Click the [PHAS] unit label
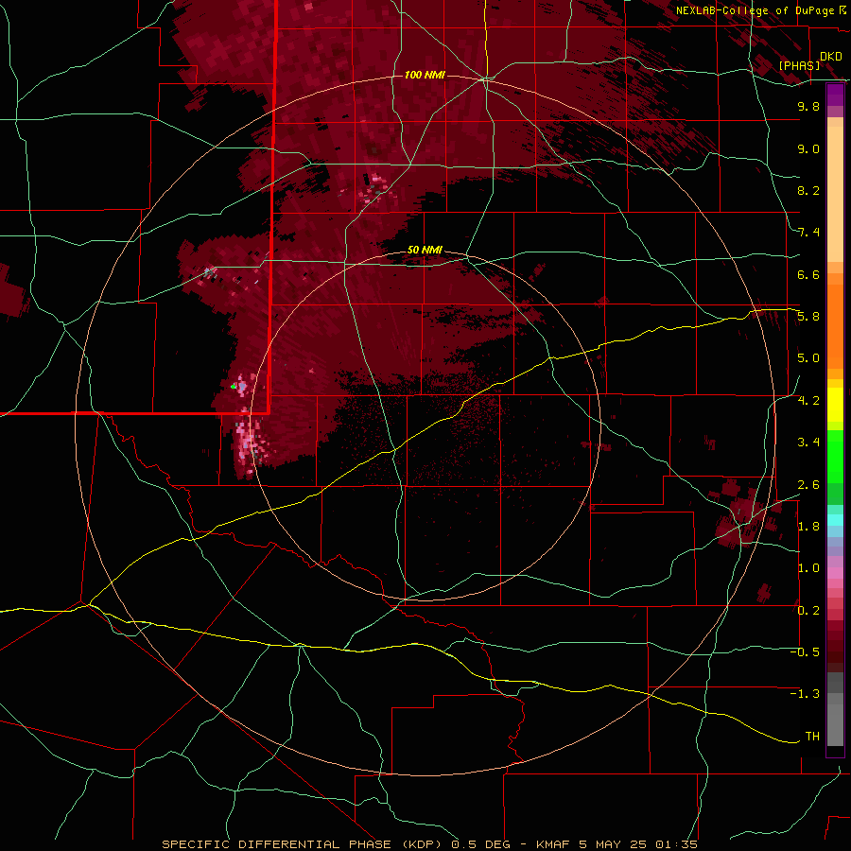The width and height of the screenshot is (851, 851). pos(799,65)
